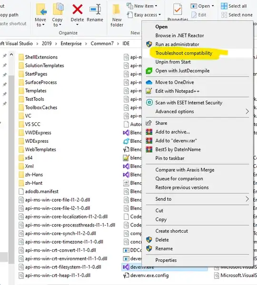This screenshot has height=285, width=257.
Task: Click the devenv.exe.config file icon
Action: [x=126, y=275]
